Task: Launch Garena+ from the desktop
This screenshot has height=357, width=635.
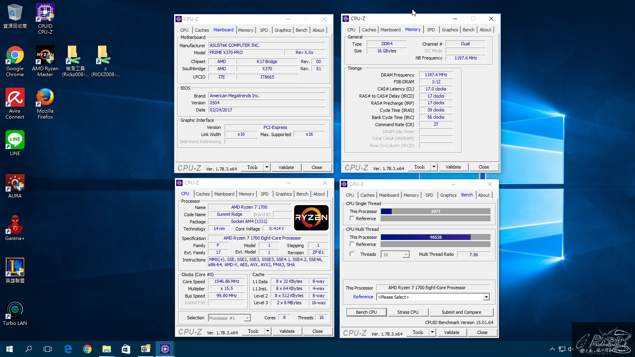Action: pos(15,228)
